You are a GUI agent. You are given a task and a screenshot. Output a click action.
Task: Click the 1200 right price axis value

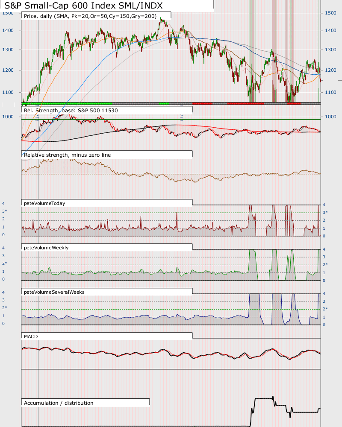[x=330, y=70]
